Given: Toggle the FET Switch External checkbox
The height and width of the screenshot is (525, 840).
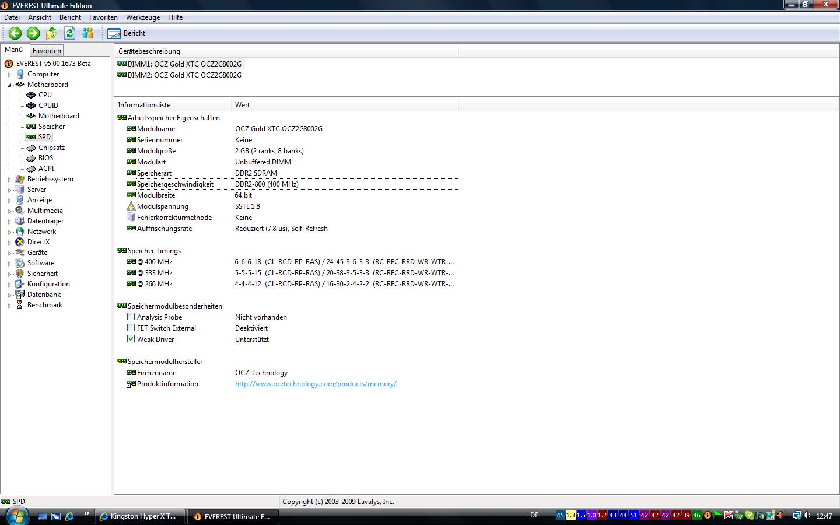Looking at the screenshot, I should click(131, 328).
